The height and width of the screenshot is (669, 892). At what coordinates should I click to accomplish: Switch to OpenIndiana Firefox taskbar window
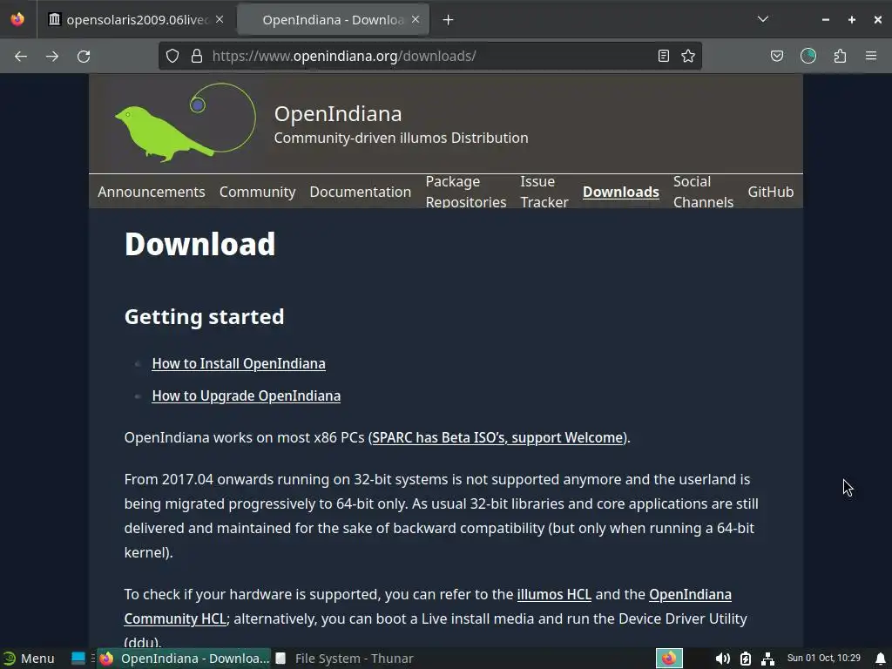pos(185,659)
